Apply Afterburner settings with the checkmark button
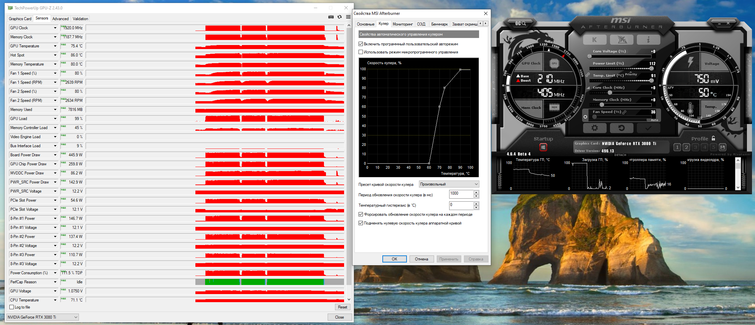The image size is (755, 325). pos(648,128)
